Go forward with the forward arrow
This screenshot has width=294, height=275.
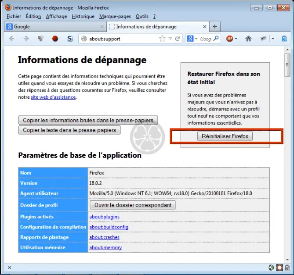(x=26, y=39)
